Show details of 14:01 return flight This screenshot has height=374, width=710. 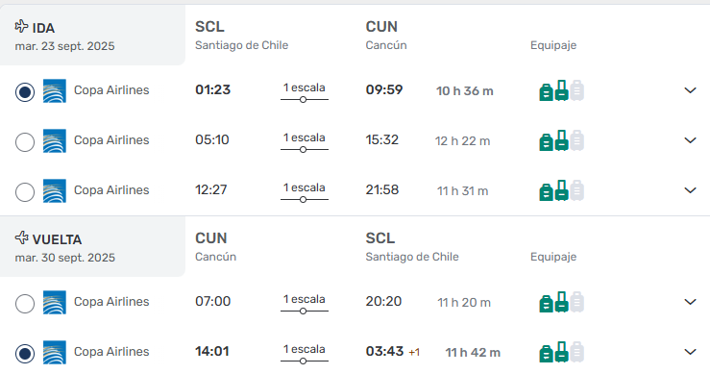click(690, 351)
